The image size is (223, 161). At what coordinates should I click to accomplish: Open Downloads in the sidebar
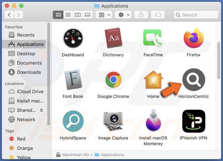(24, 72)
